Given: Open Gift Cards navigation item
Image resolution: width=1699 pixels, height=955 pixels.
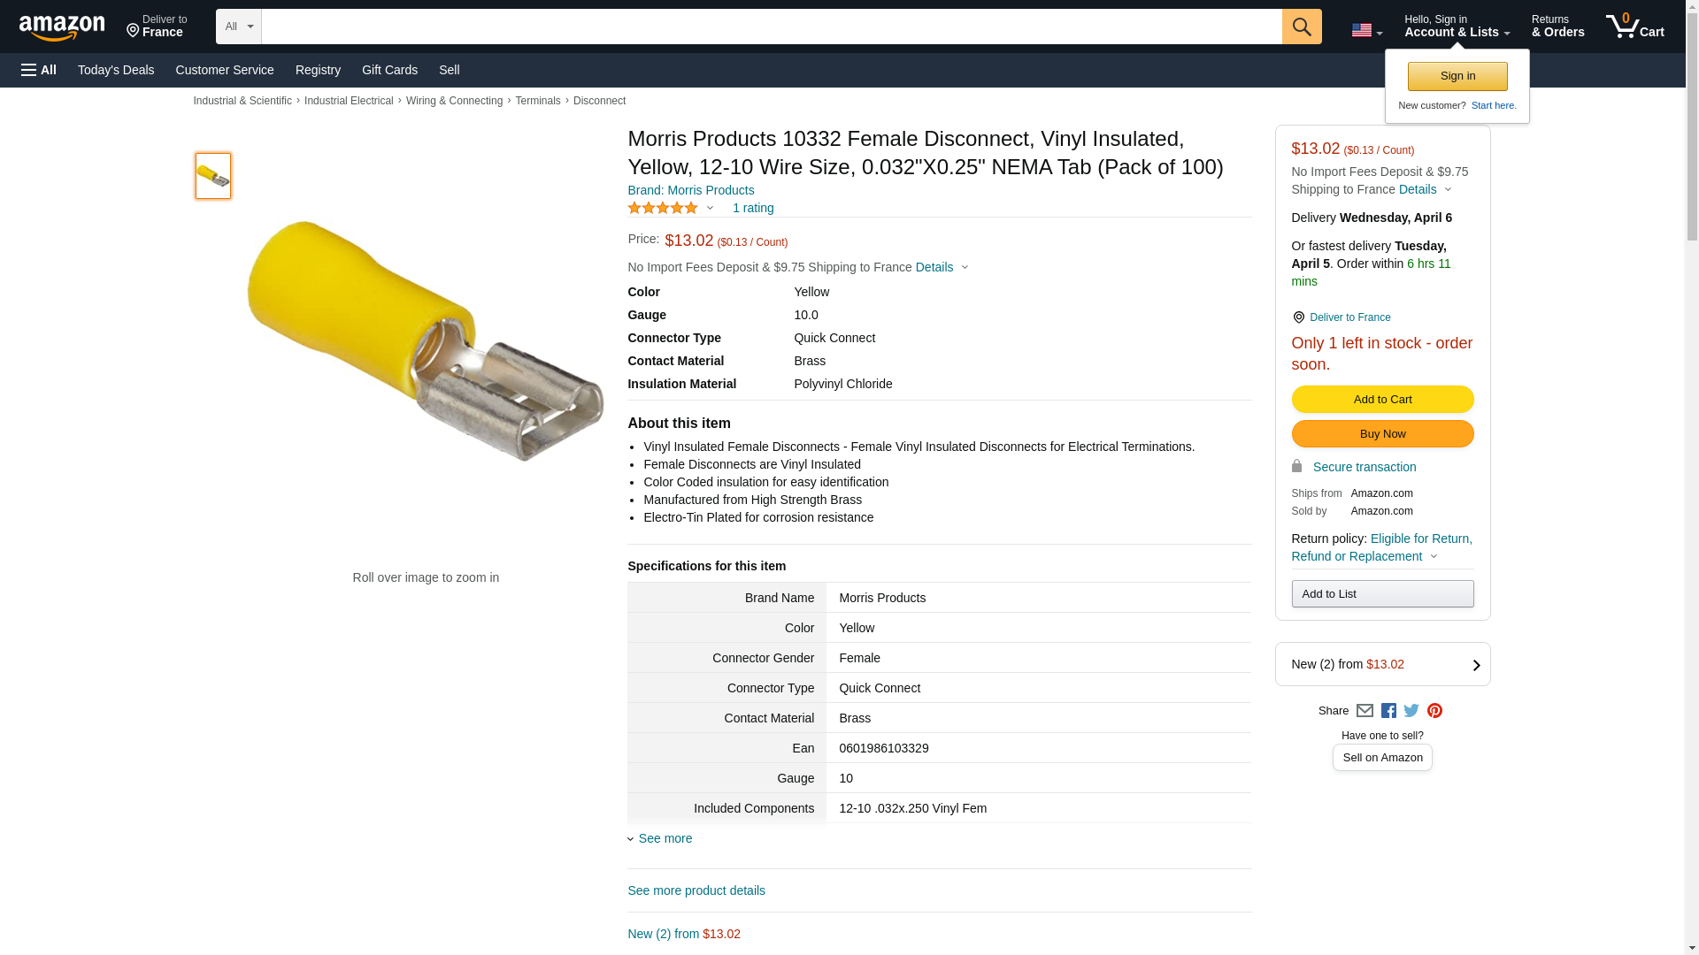Looking at the screenshot, I should tap(389, 70).
